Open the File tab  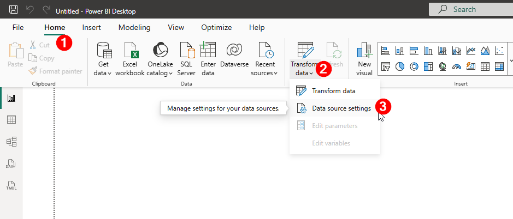[x=18, y=27]
